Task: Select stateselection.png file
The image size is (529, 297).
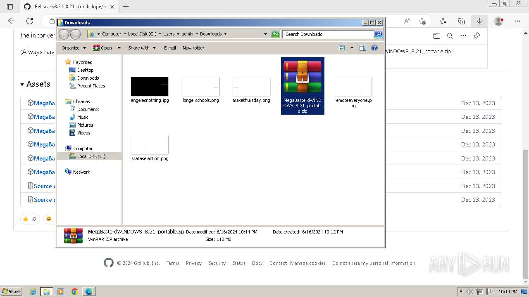Action: (x=150, y=148)
